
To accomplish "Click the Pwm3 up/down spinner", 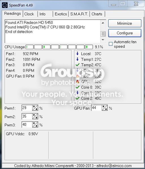I will (35, 125).
